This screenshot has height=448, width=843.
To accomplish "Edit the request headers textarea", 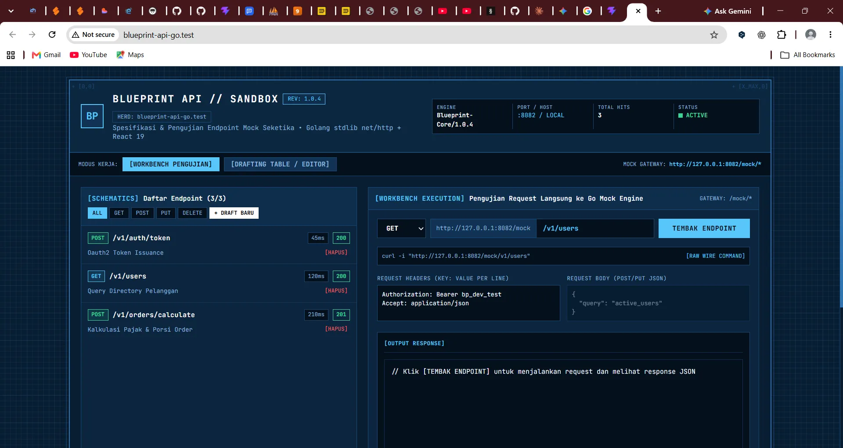I will pyautogui.click(x=468, y=303).
